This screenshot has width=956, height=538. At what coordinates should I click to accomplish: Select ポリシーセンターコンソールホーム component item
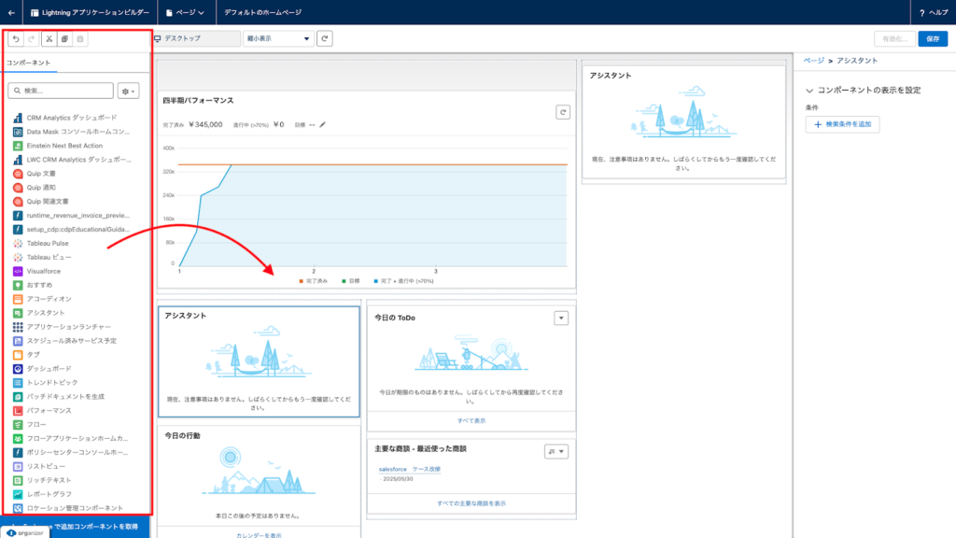pyautogui.click(x=77, y=453)
